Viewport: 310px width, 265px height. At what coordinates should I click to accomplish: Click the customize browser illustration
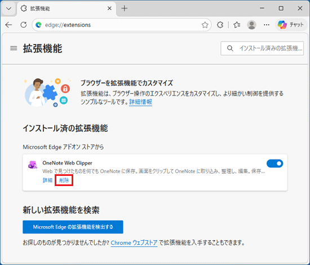47,92
